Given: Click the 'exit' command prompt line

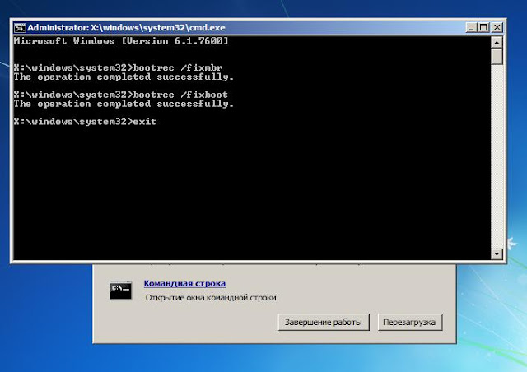Looking at the screenshot, I should click(x=85, y=122).
